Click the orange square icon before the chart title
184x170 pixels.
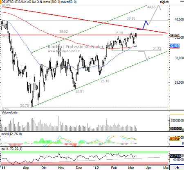coord(1,2)
